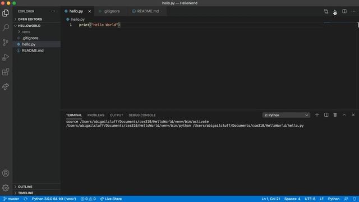Synchronize changes in status bar
Screen dimensions: 359x202
25,199
